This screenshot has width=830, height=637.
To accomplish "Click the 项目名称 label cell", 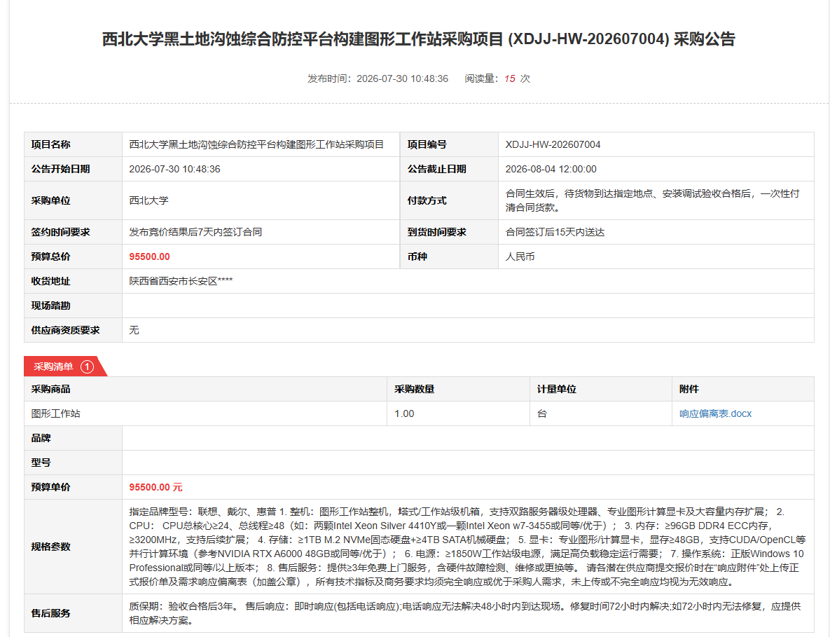I will (73, 144).
